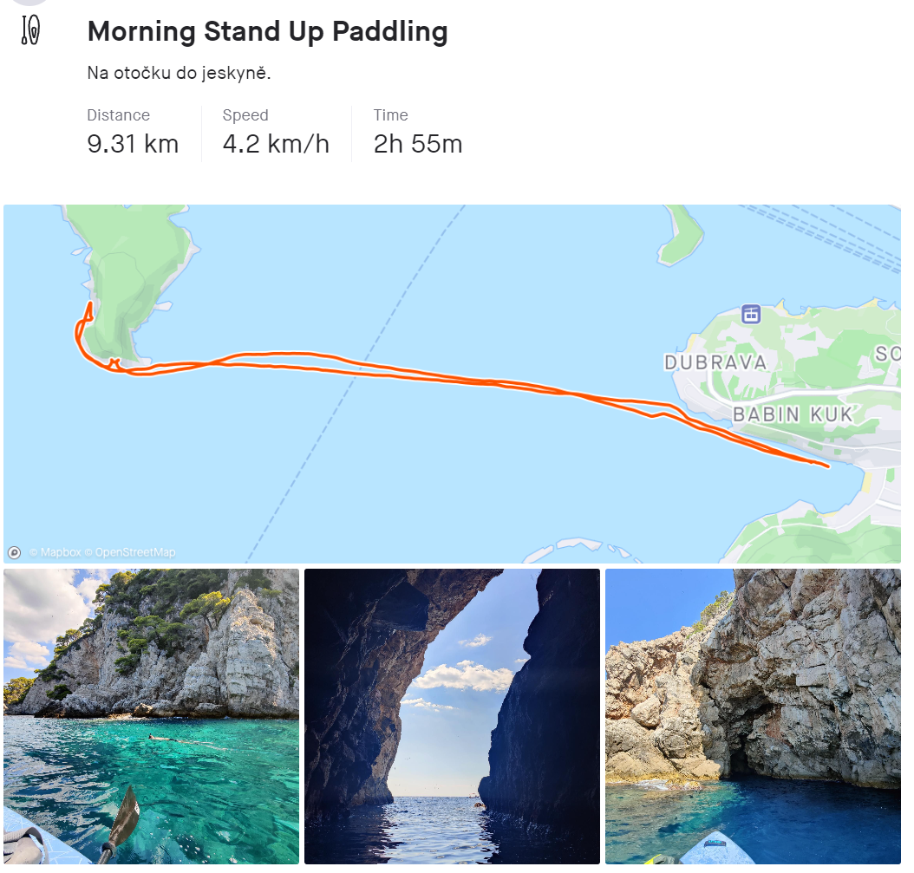914x873 pixels.
Task: Open the rocky cliff and blue water photo
Action: click(753, 716)
